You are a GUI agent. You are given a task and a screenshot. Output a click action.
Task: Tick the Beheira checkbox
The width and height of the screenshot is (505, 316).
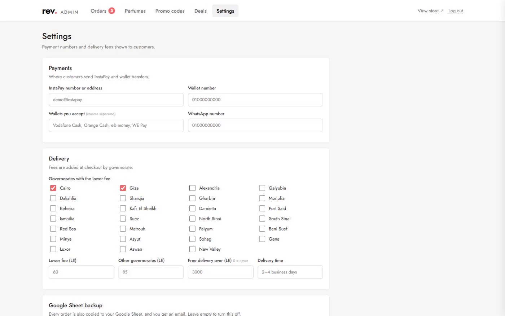click(53, 209)
